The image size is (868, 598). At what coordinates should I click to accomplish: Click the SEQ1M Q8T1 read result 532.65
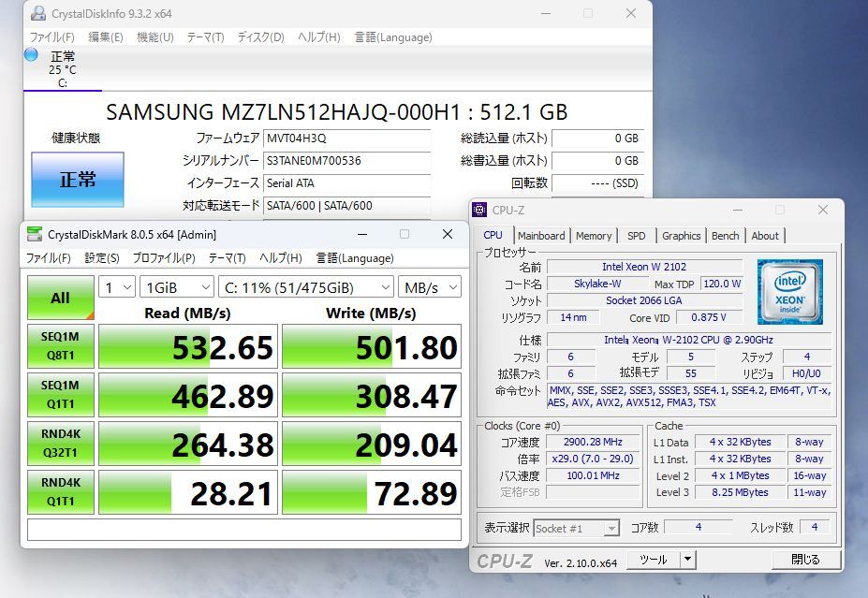(188, 346)
